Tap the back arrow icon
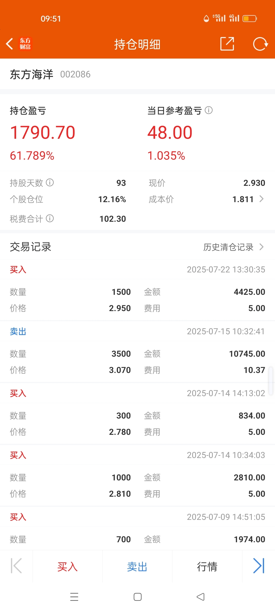 pos(10,44)
